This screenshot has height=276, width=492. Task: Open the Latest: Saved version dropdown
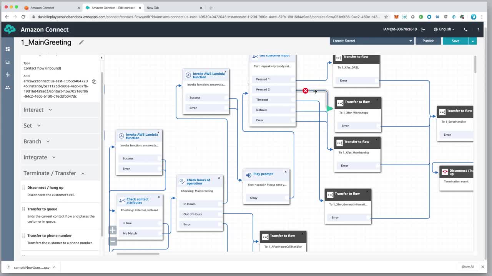[x=372, y=41]
